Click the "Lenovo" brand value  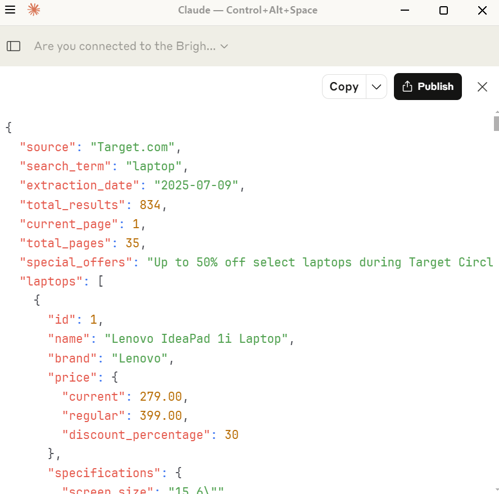(x=140, y=359)
